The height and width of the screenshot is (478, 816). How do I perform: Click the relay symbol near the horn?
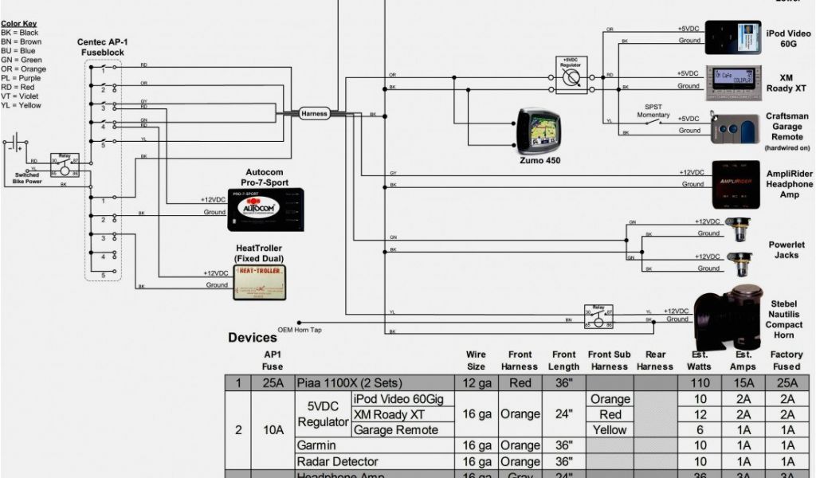[598, 317]
